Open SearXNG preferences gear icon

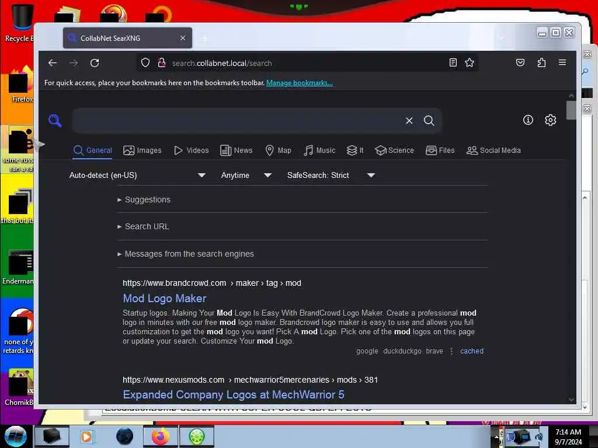click(x=550, y=120)
